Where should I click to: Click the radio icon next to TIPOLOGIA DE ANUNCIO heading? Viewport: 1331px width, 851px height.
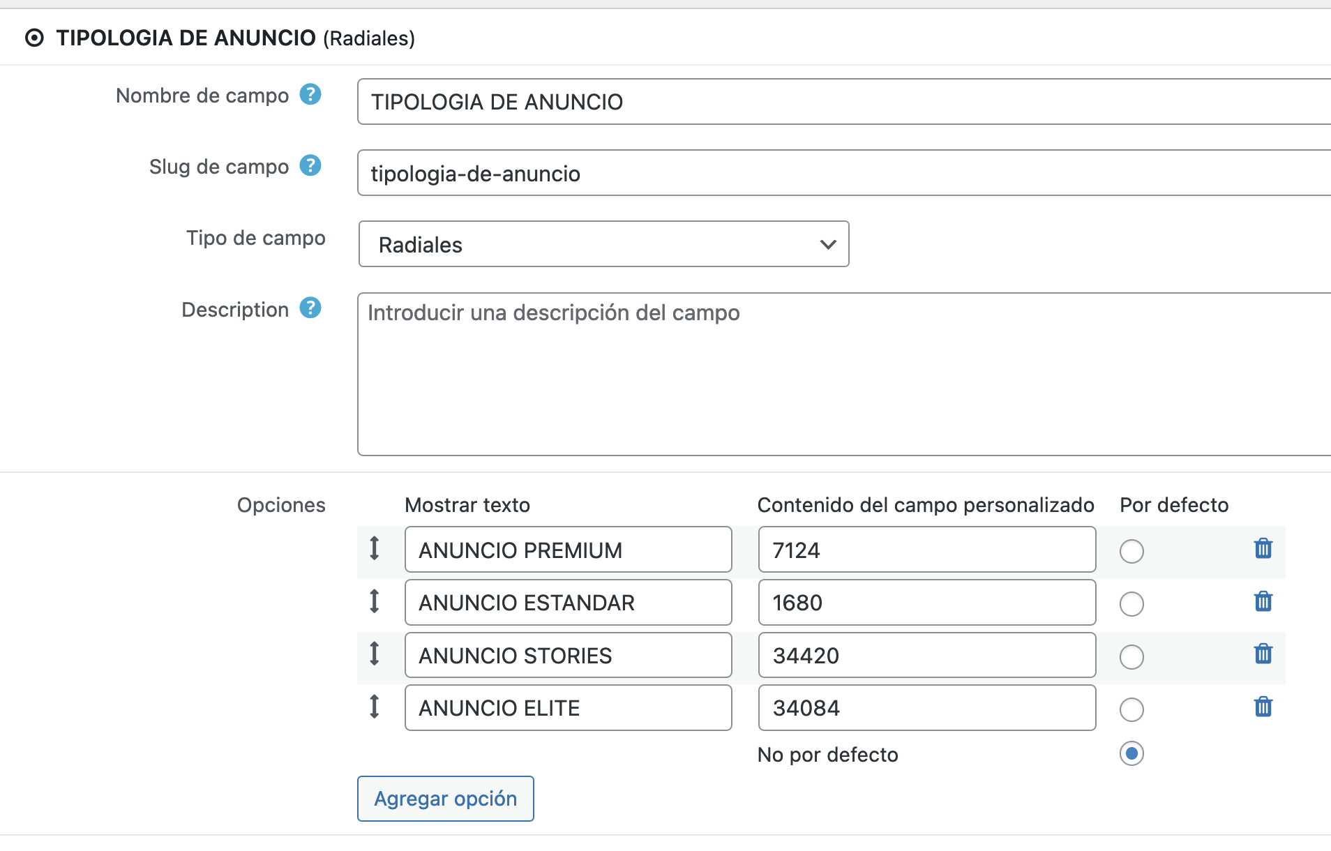(34, 38)
